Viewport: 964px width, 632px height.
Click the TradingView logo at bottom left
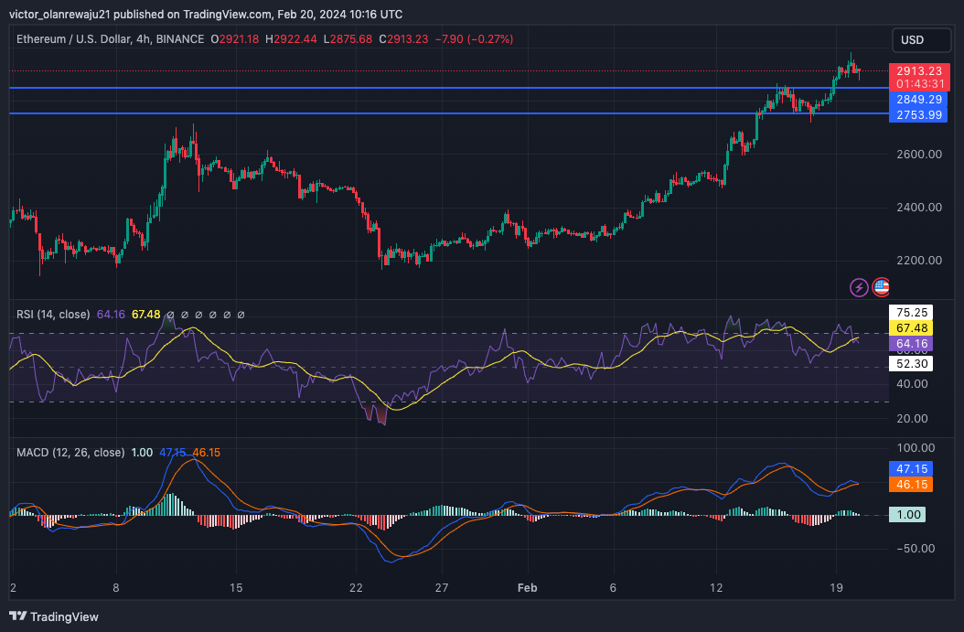click(54, 616)
